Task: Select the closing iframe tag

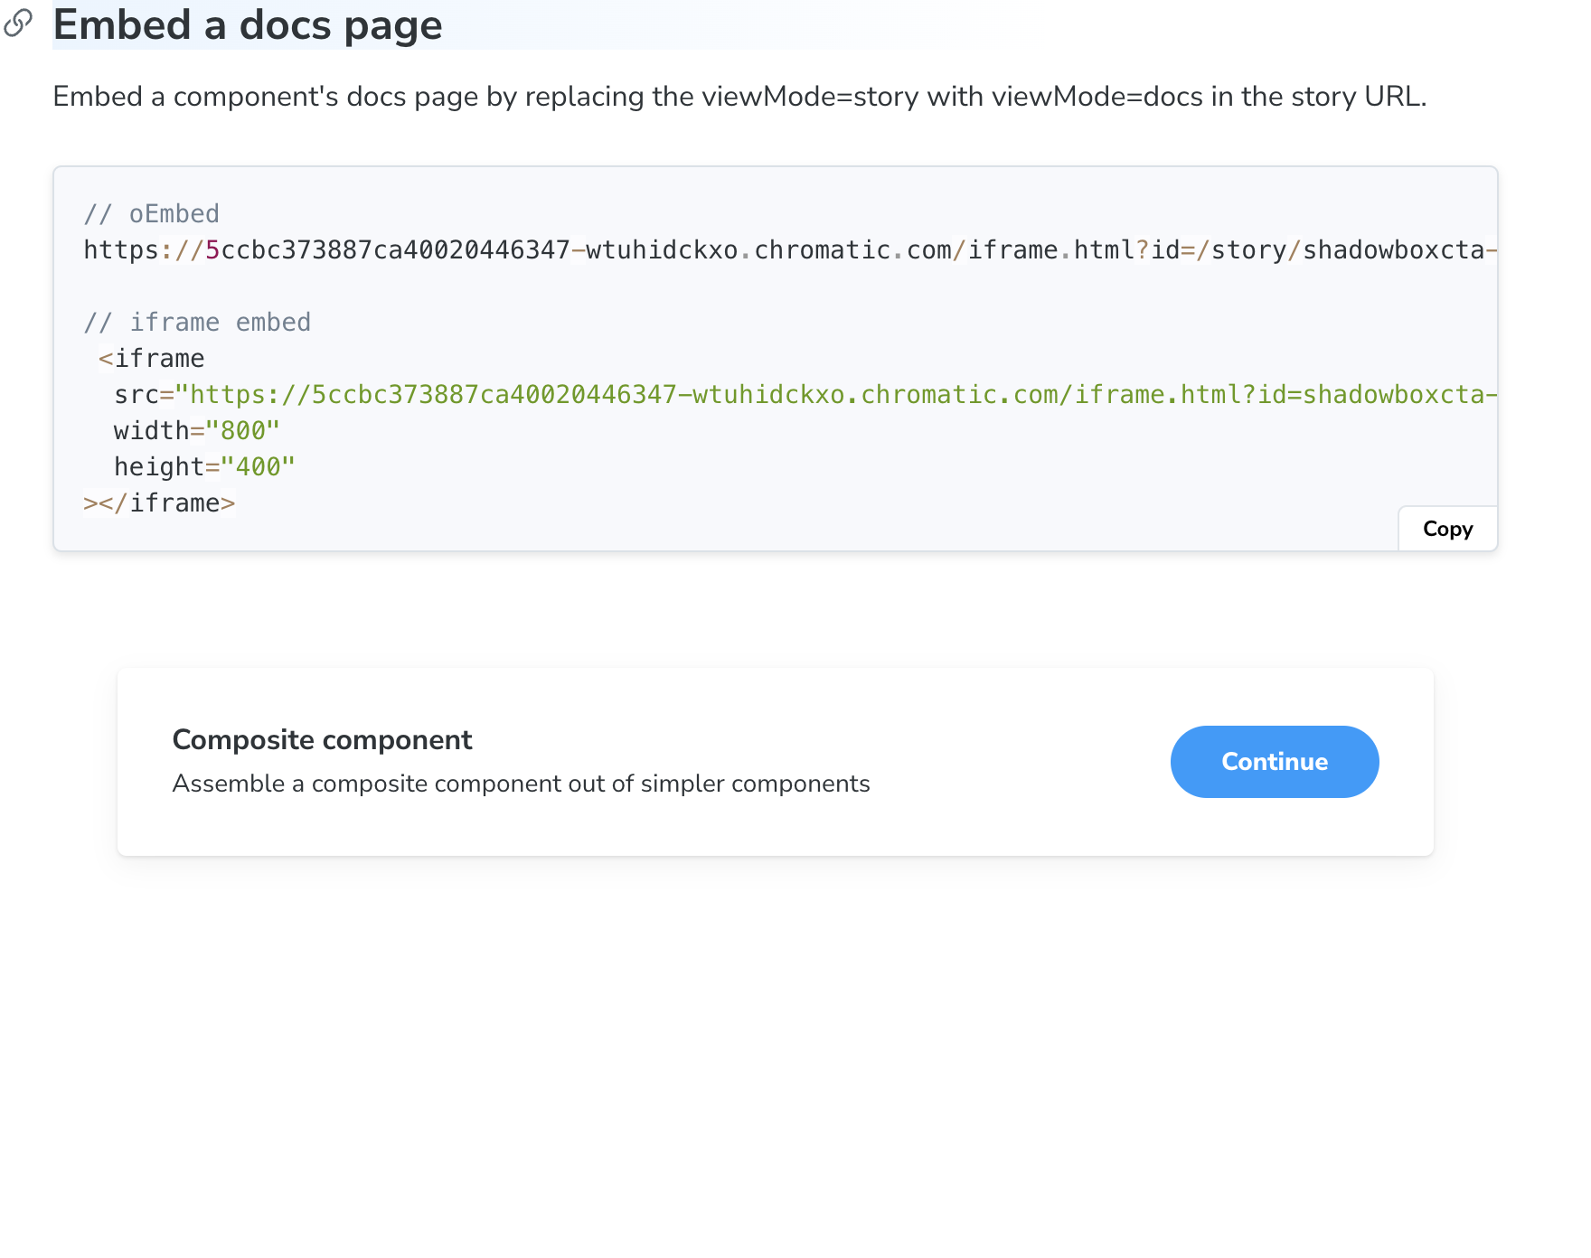Action: (158, 502)
